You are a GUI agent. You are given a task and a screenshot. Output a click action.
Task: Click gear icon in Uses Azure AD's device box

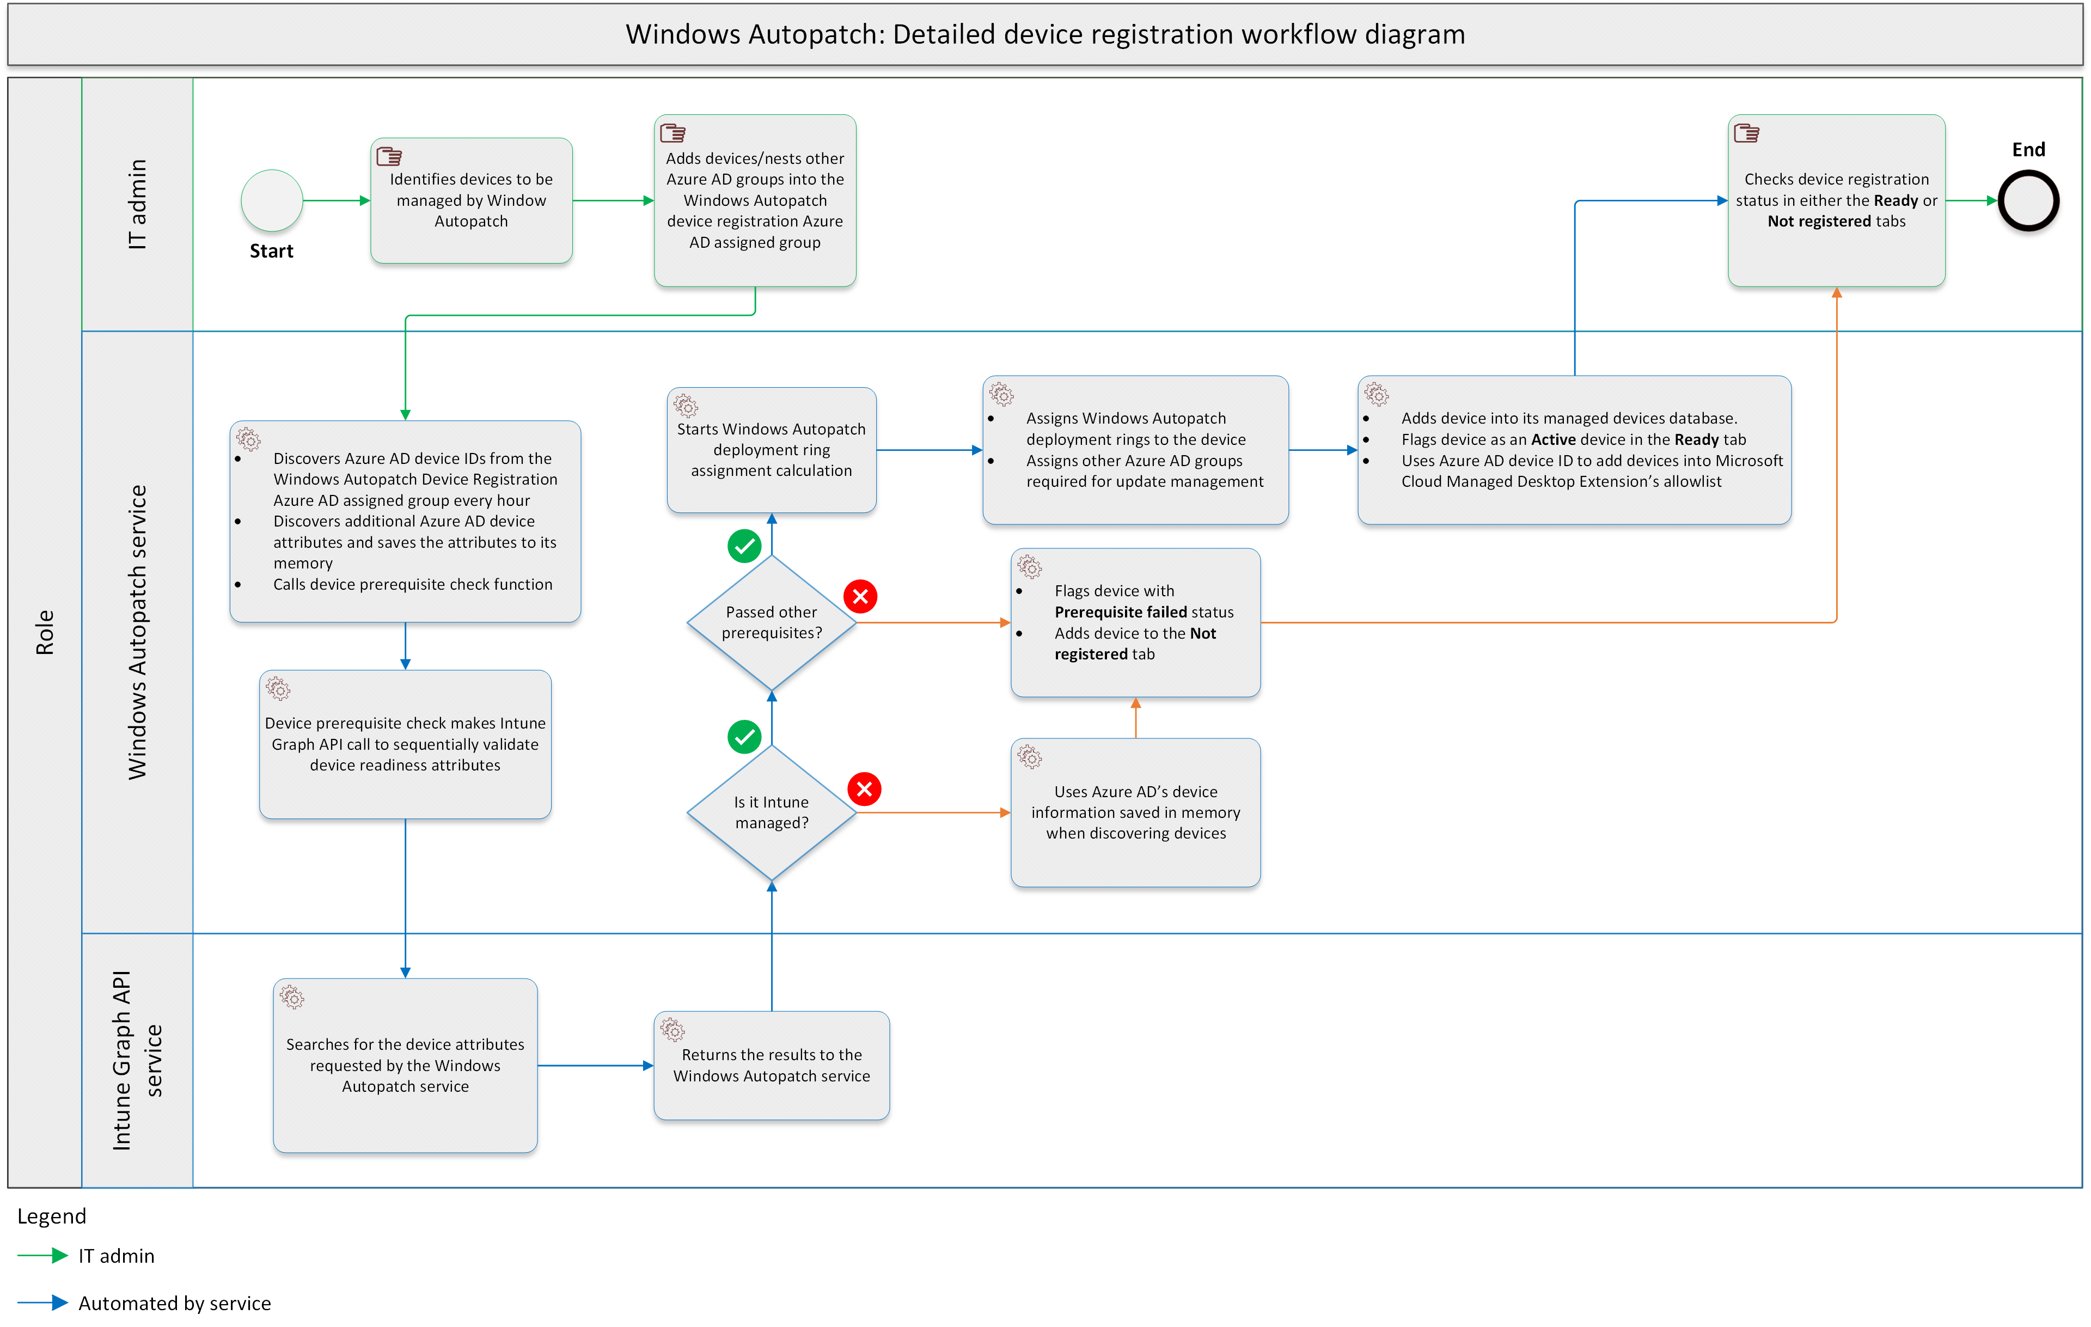(1030, 756)
